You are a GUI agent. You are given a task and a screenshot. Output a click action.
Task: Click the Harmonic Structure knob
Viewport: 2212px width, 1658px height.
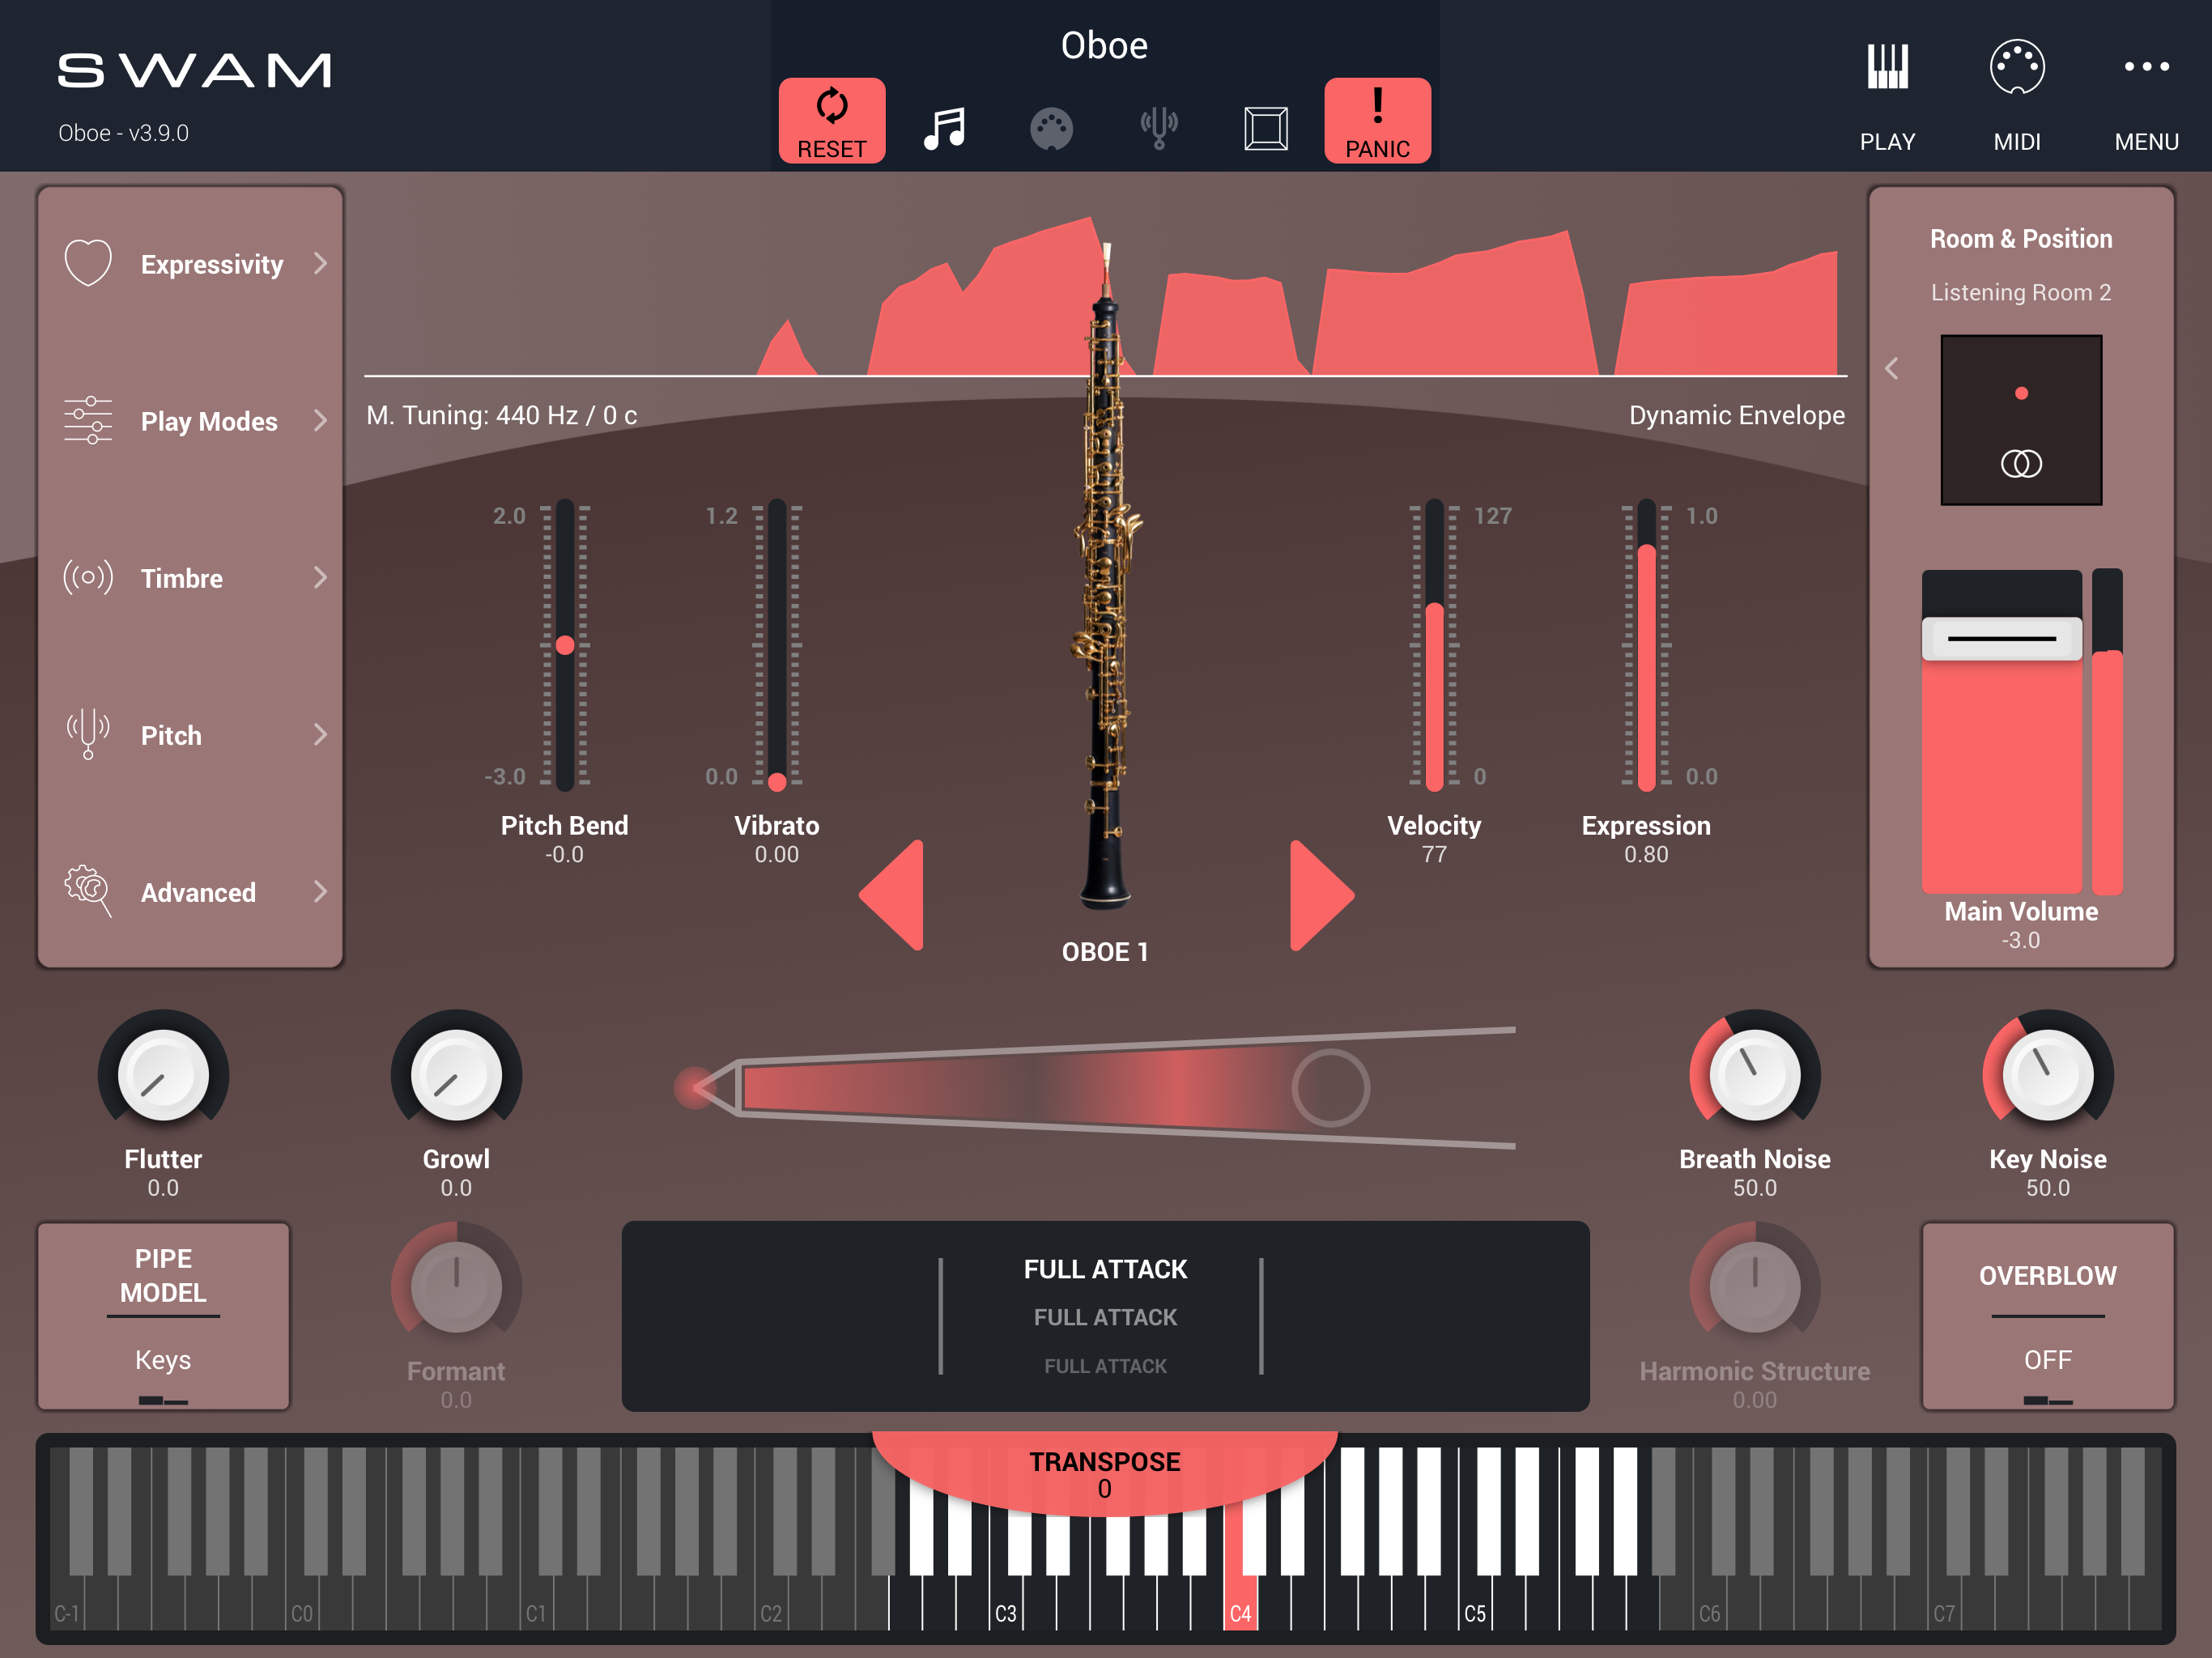[1755, 1287]
